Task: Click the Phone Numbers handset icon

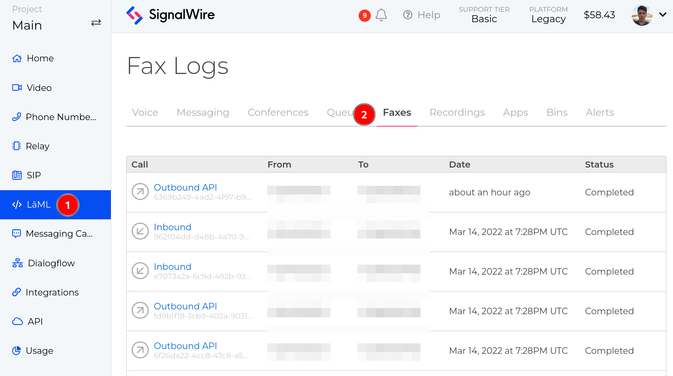Action: tap(17, 117)
